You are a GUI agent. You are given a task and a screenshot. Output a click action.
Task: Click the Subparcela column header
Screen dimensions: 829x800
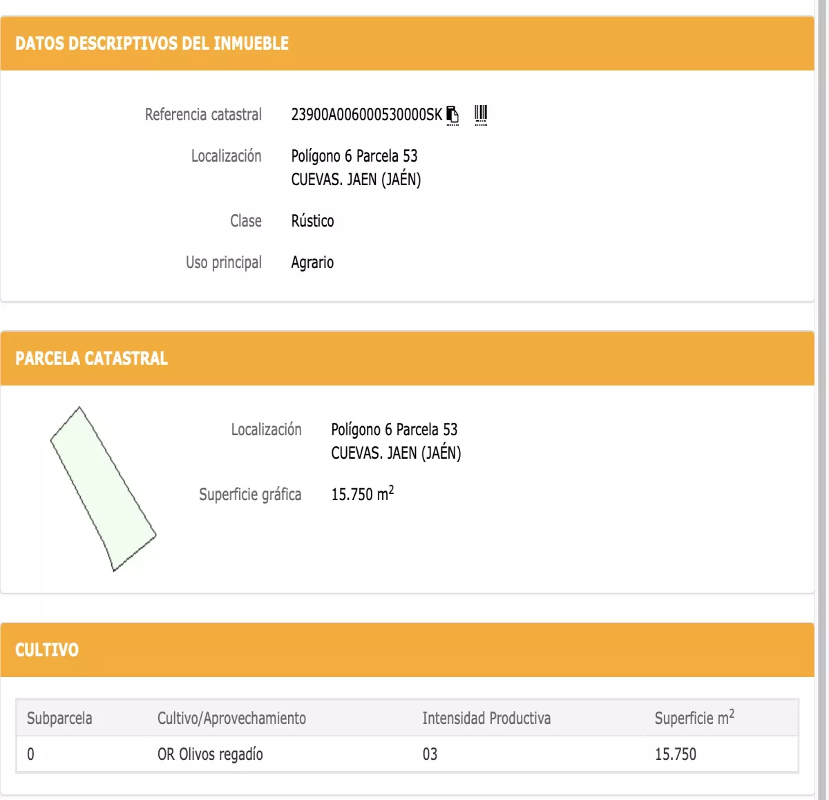coord(59,718)
